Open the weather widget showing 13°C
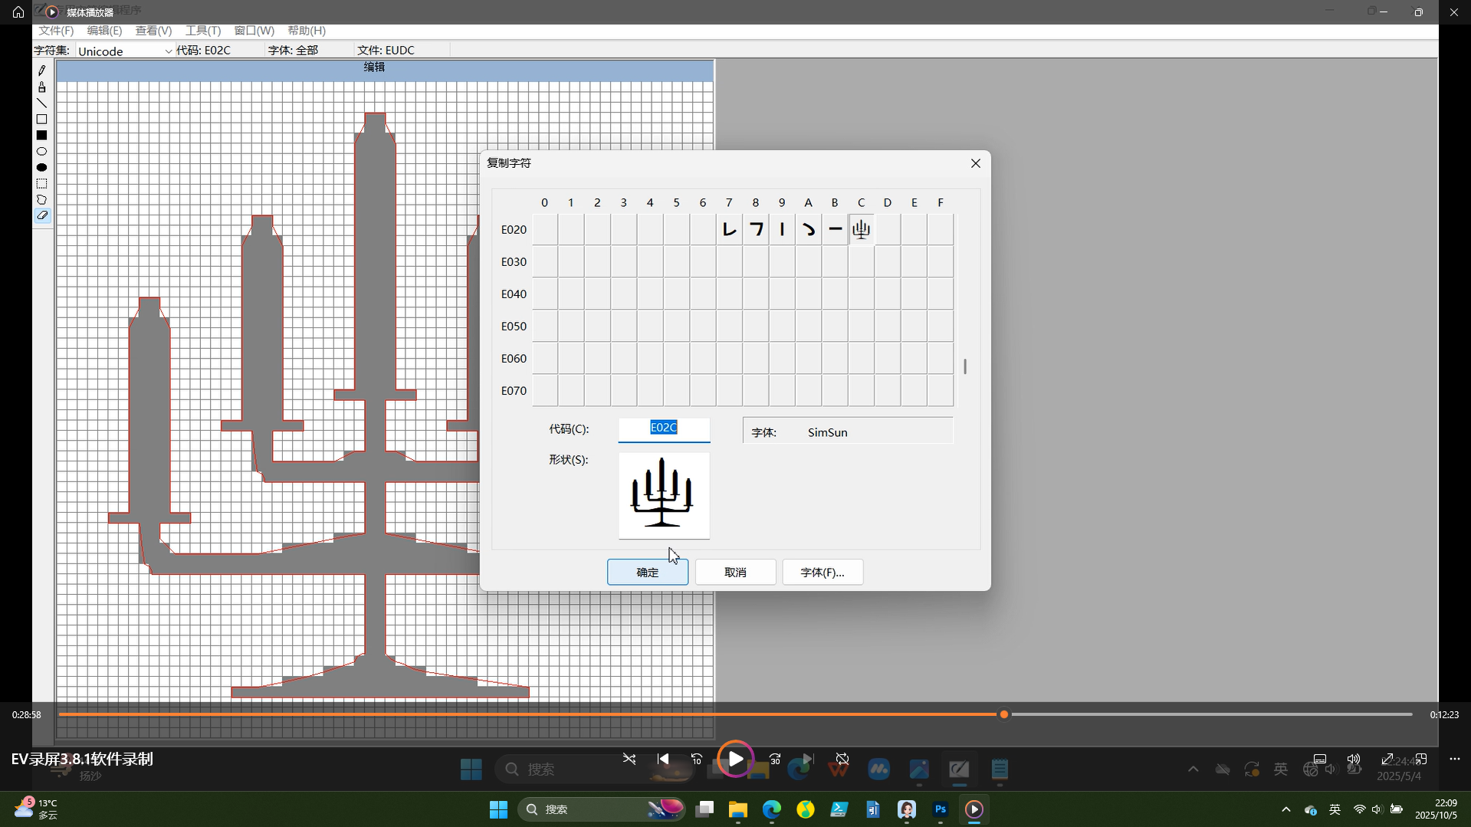The height and width of the screenshot is (827, 1471). pyautogui.click(x=37, y=809)
